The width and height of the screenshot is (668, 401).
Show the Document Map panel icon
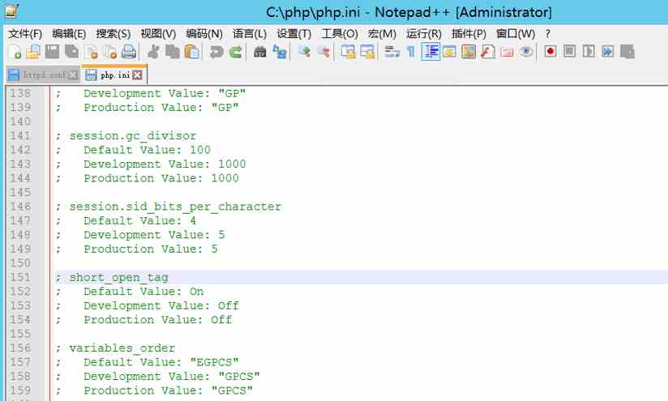(x=469, y=52)
